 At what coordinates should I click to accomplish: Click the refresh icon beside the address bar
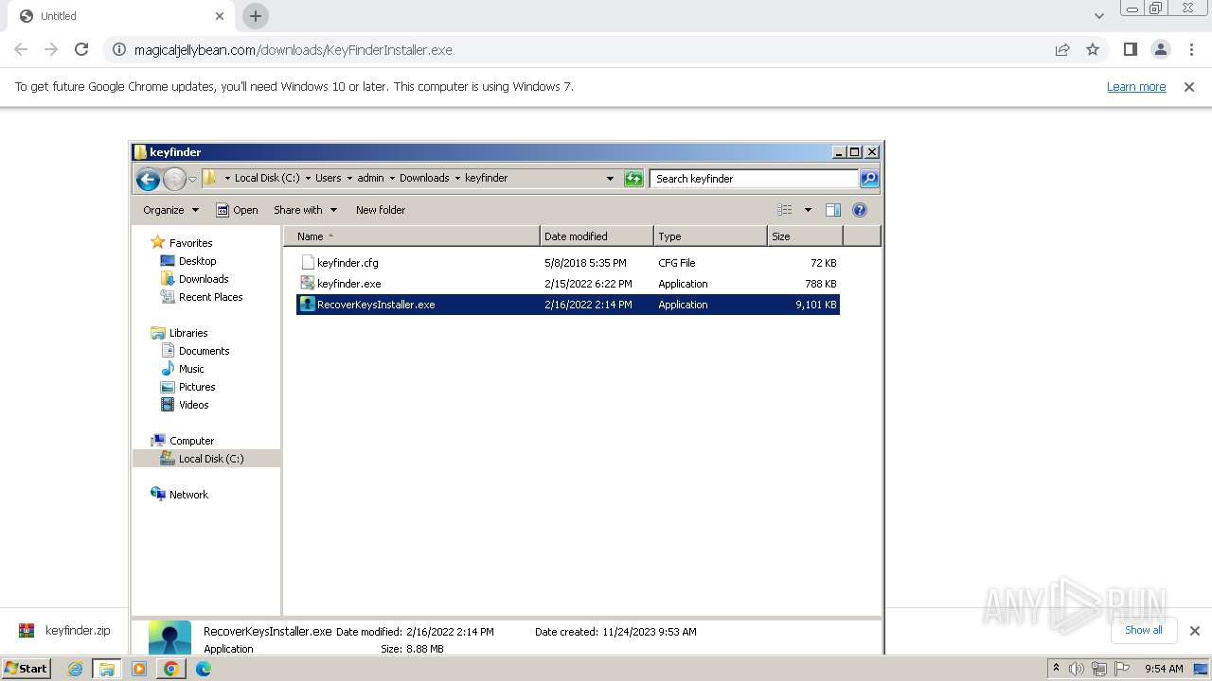point(634,179)
